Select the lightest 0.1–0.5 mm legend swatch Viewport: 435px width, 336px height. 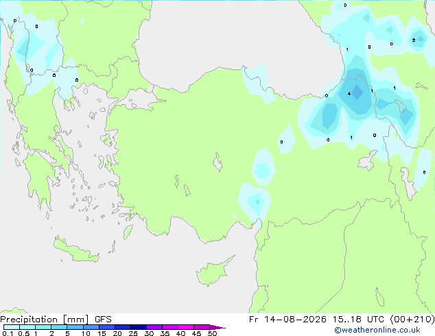(12, 327)
